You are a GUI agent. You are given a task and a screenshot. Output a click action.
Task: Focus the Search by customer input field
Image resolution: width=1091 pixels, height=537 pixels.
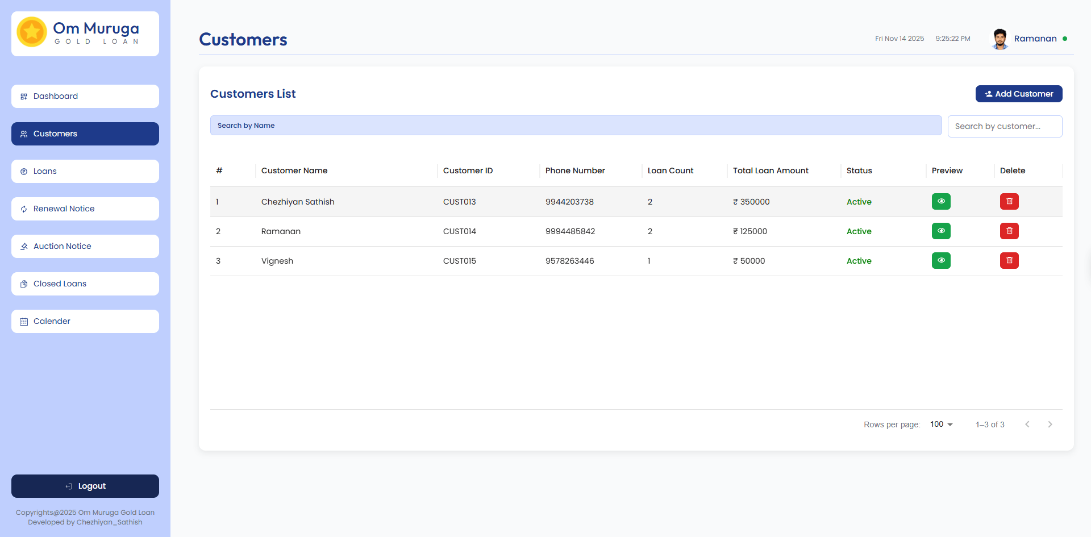point(1004,126)
